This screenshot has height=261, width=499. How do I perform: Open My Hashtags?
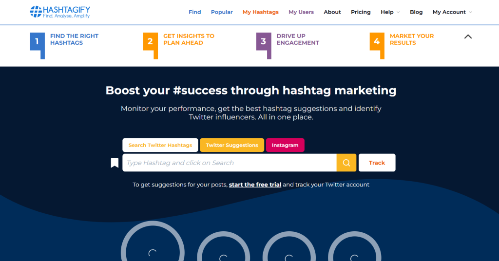coord(260,12)
